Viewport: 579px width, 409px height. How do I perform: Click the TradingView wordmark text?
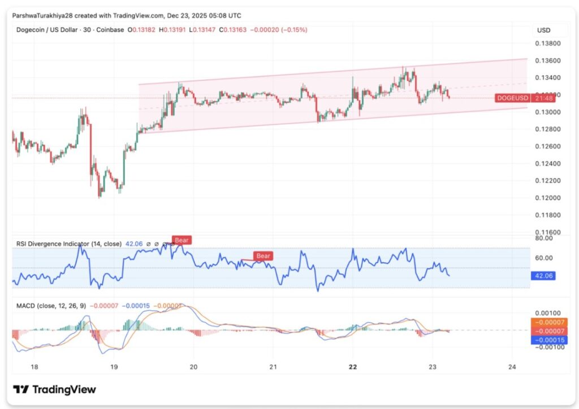pyautogui.click(x=64, y=390)
